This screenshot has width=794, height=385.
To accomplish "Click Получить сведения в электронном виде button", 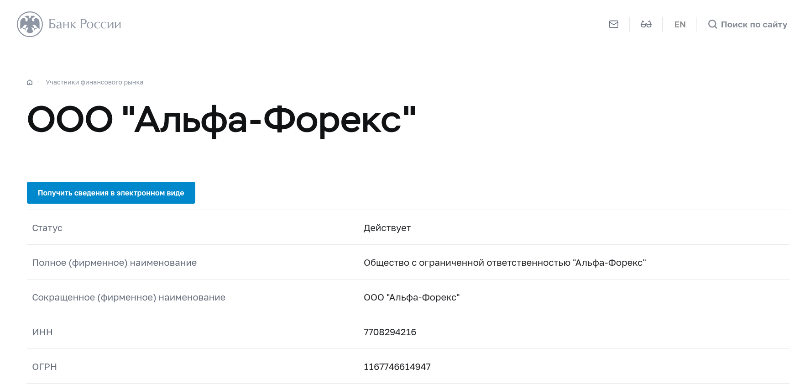I will 111,193.
